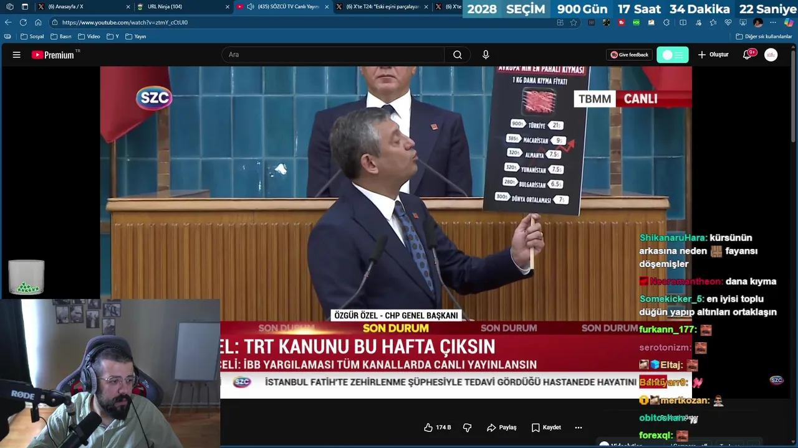This screenshot has height=448, width=798.
Task: Open the YouTube hamburger guide menu
Action: [17, 55]
